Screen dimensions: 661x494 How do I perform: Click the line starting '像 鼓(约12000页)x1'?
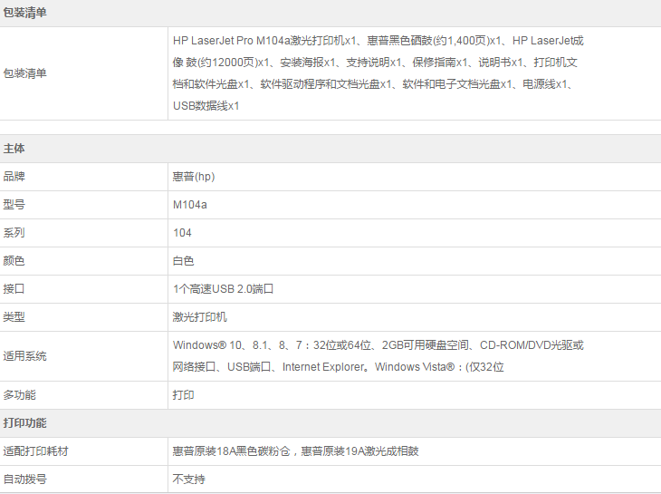(375, 63)
